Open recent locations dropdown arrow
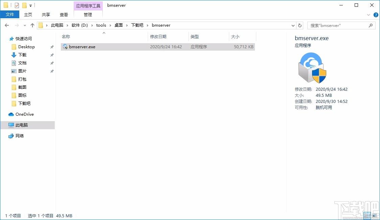This screenshot has height=220, width=380. (x=25, y=25)
